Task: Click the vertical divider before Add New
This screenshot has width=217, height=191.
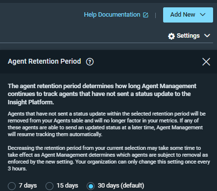Action: (x=155, y=15)
